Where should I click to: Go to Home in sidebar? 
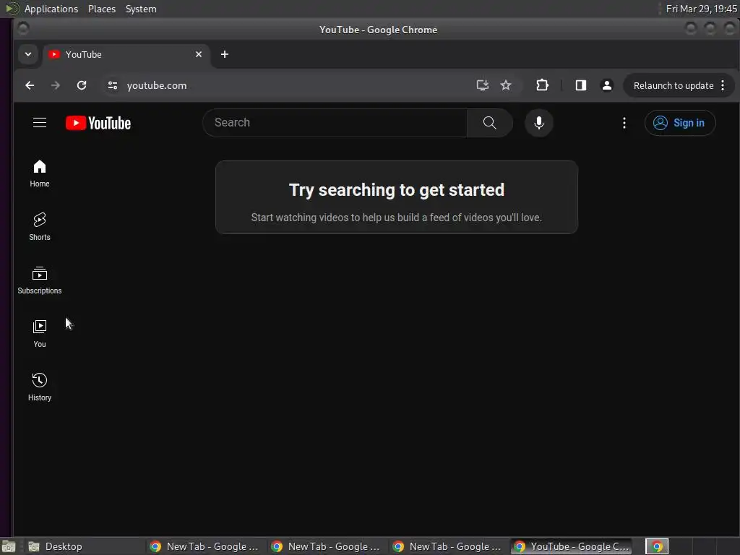click(40, 173)
